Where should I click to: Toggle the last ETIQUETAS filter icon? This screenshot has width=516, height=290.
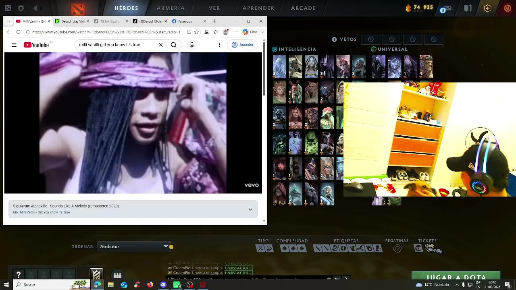tap(378, 249)
